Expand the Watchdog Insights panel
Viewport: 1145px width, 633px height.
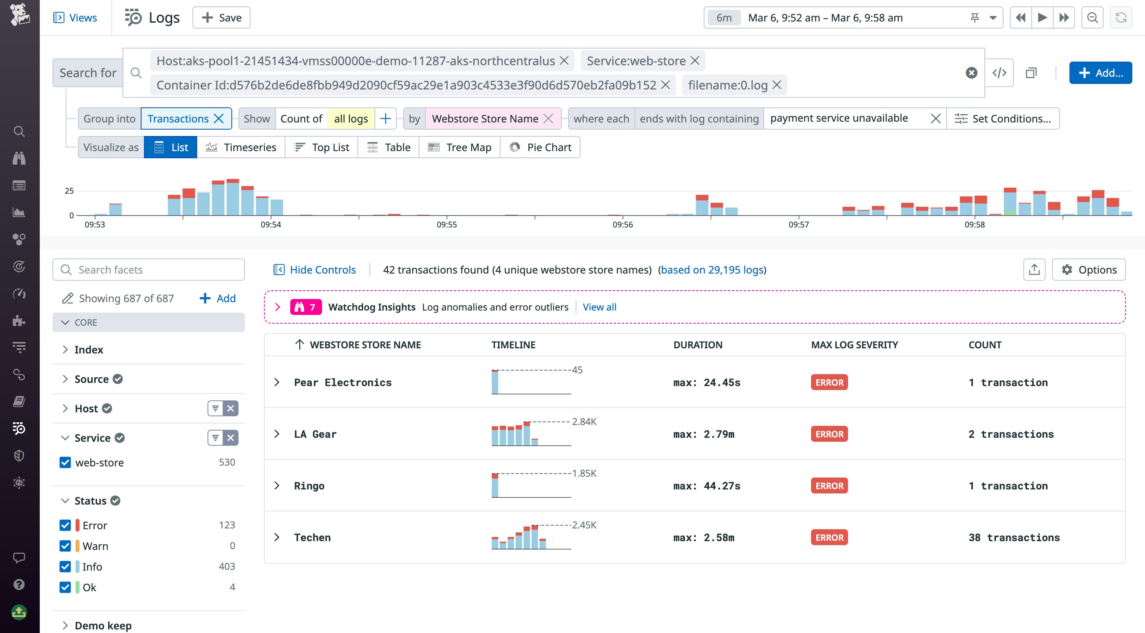click(x=279, y=307)
